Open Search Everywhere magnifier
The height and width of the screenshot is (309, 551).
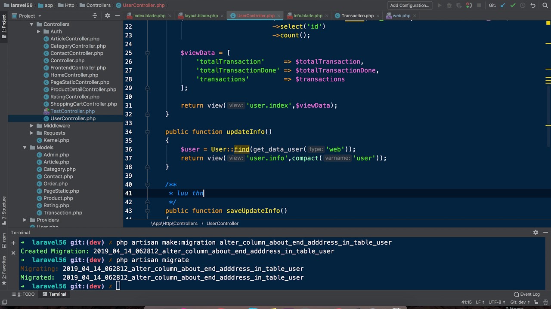click(x=545, y=6)
